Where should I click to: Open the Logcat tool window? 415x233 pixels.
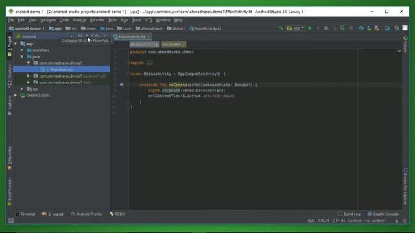(53, 214)
